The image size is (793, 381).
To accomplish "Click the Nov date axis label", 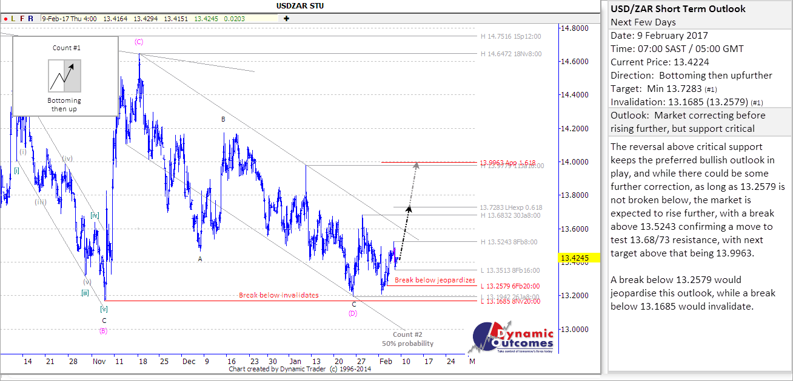I will coord(99,361).
